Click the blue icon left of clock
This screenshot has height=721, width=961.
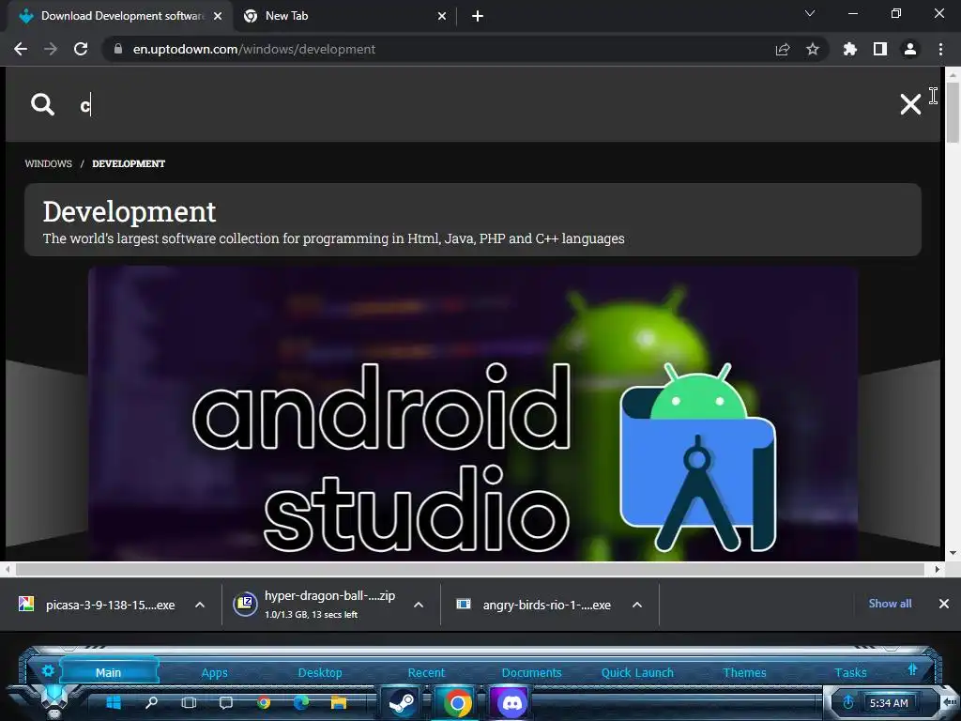848,702
